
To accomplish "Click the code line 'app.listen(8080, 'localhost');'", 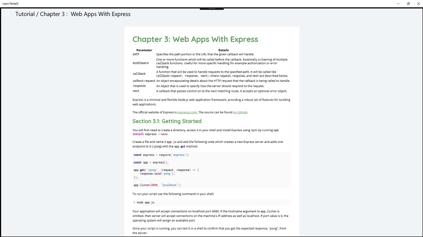I will (157, 185).
